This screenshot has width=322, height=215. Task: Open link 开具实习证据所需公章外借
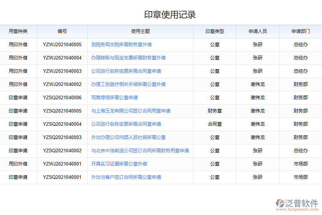point(119,164)
